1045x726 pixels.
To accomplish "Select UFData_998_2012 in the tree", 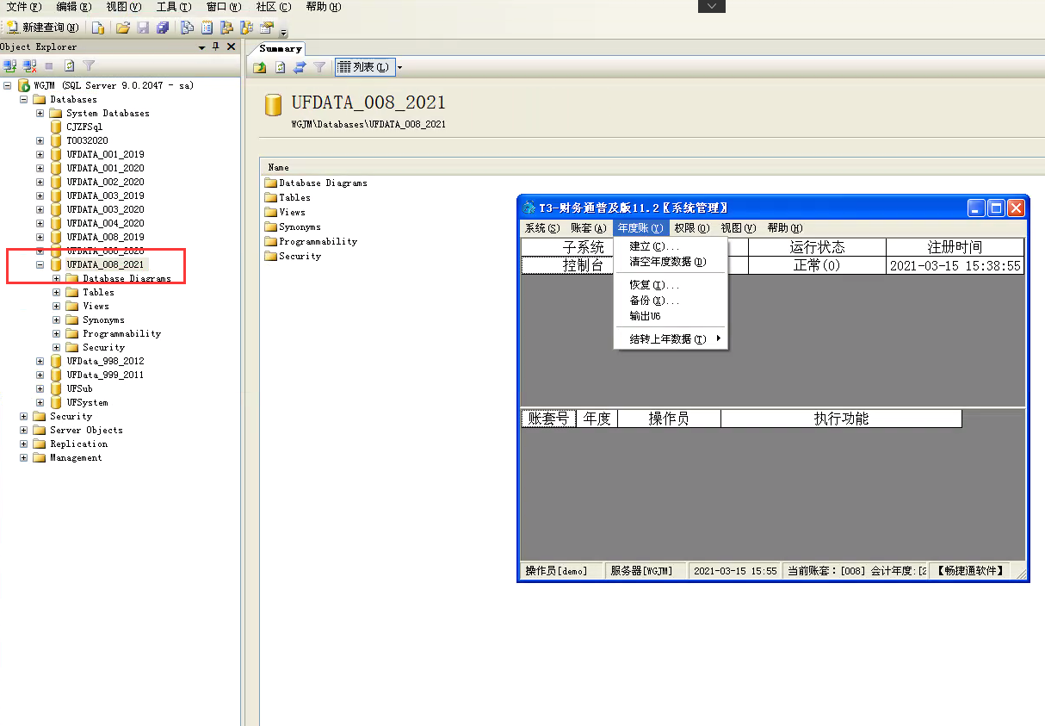I will click(105, 362).
